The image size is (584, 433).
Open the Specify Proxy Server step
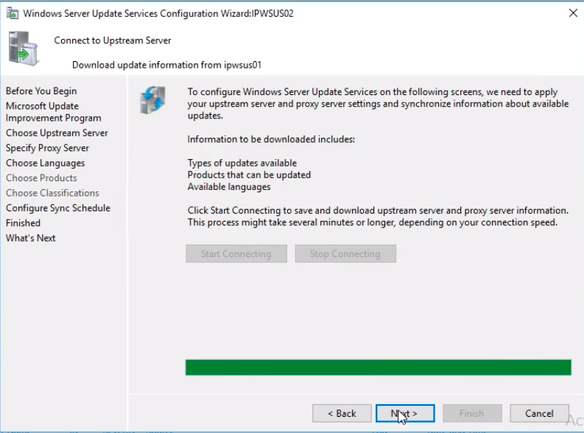pos(47,148)
